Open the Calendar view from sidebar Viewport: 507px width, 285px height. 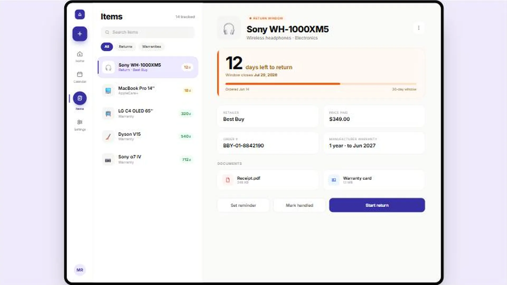click(x=80, y=77)
